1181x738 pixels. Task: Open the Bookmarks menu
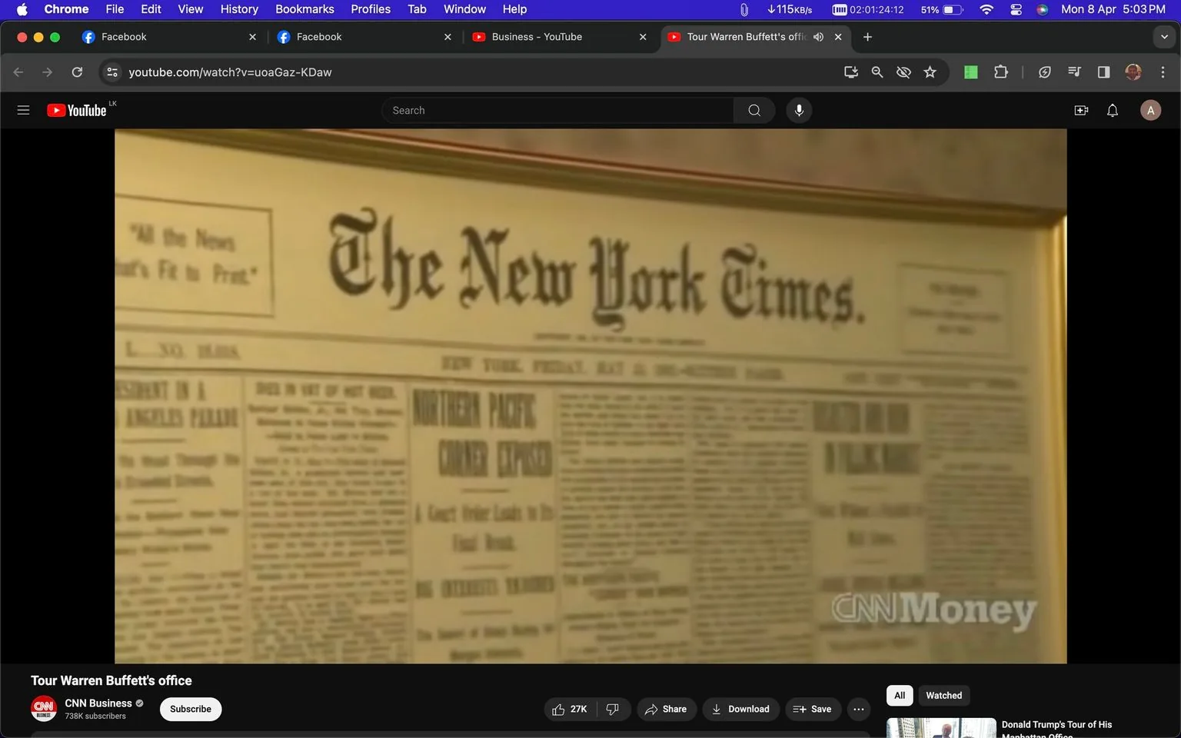click(304, 8)
